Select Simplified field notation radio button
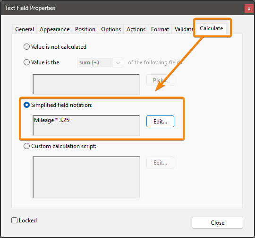 [26, 105]
